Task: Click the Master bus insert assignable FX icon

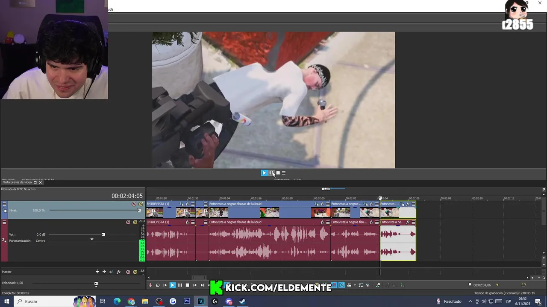Action: (x=111, y=272)
